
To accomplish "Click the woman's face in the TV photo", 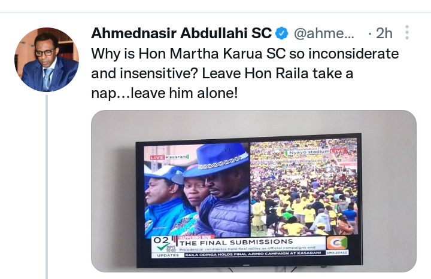I will (194, 191).
